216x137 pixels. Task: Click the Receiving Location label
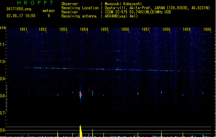coord(80,8)
